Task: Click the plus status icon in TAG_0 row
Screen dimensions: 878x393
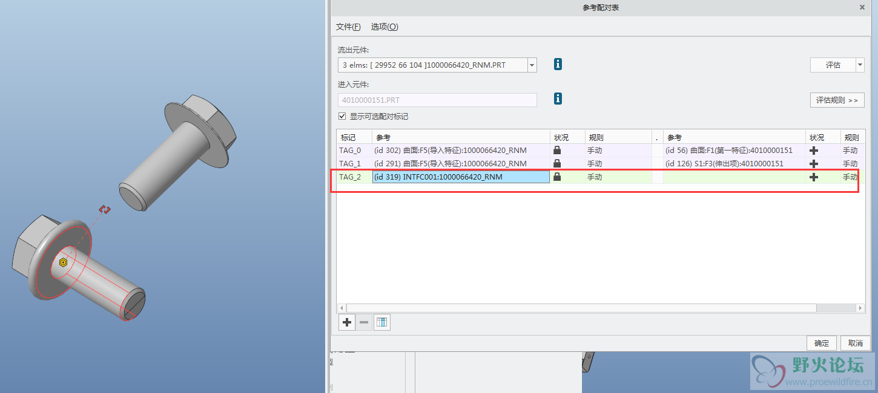Action: tap(814, 151)
